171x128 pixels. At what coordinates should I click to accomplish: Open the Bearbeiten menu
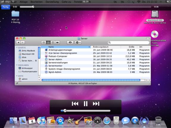click(x=36, y=2)
